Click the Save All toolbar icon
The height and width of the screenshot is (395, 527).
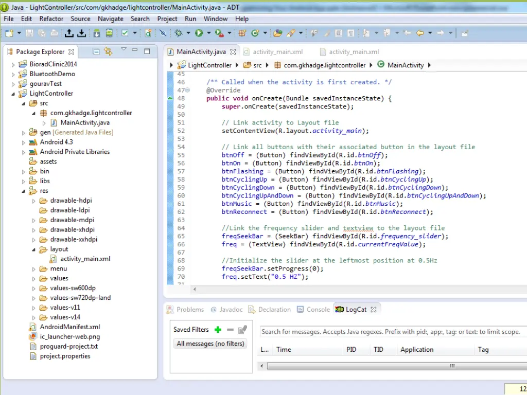coord(42,33)
